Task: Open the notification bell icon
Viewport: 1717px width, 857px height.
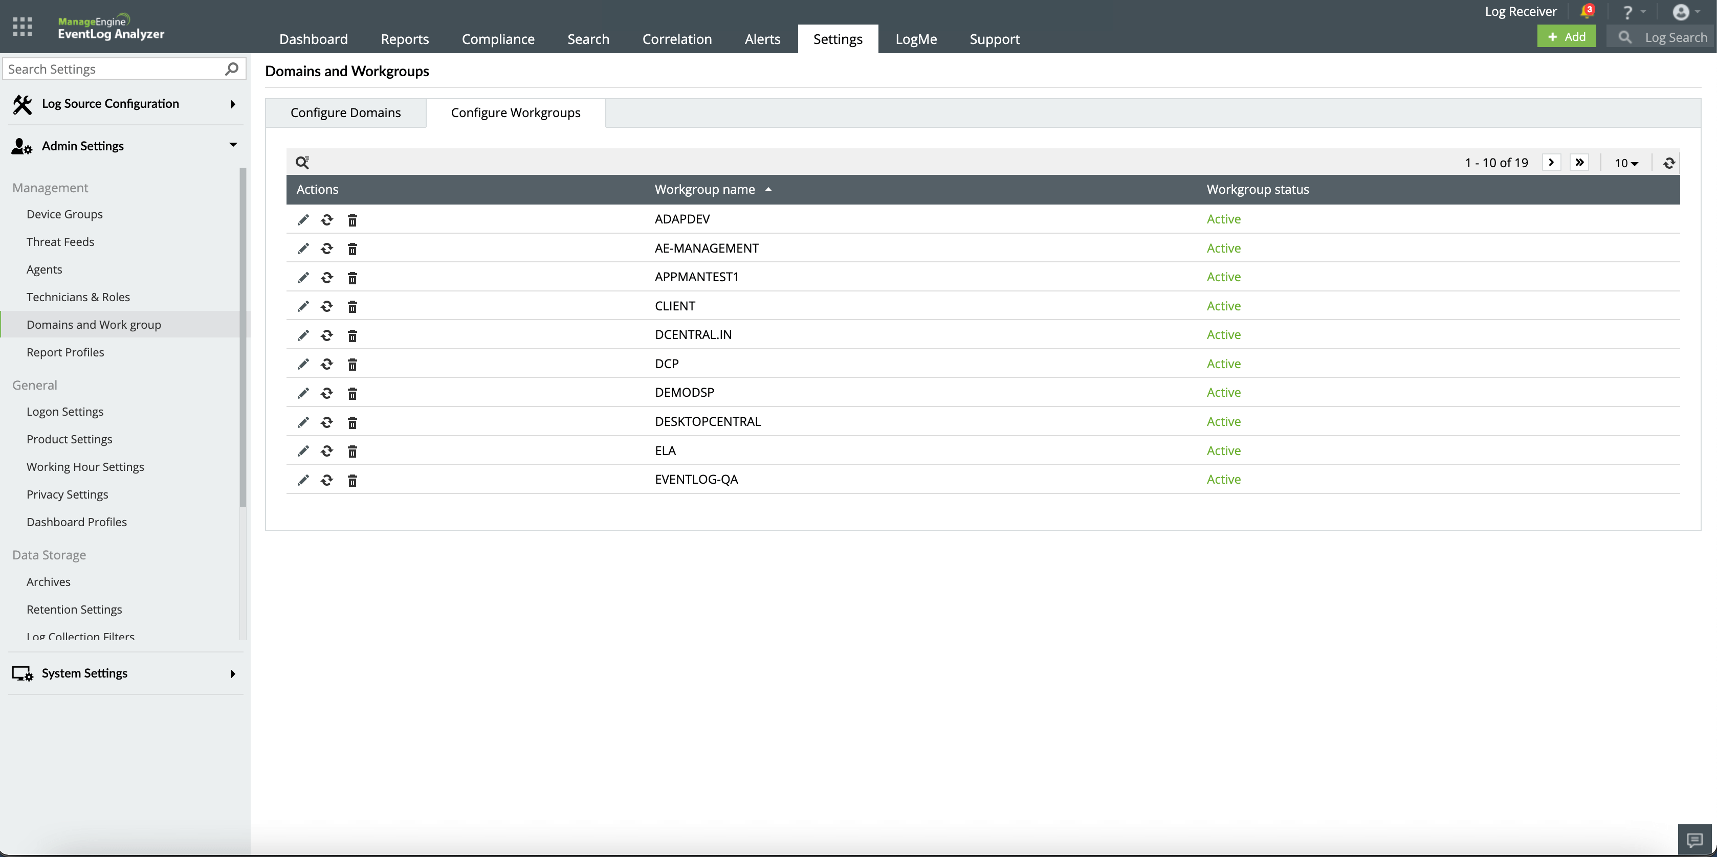Action: (1587, 11)
